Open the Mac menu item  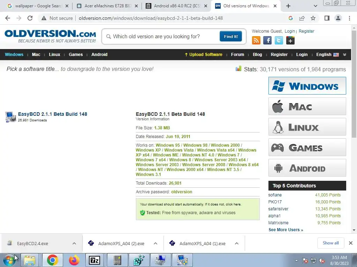tap(36, 55)
